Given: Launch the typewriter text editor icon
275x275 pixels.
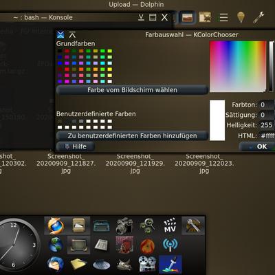Looking at the screenshot, I should click(x=102, y=226).
